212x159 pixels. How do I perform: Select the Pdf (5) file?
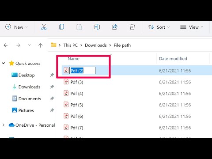(x=77, y=105)
